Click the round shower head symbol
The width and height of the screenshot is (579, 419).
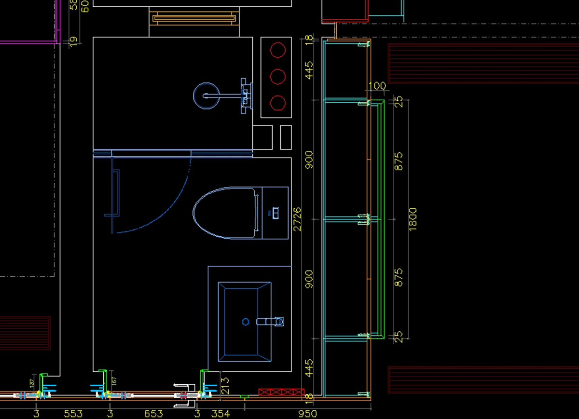(207, 96)
